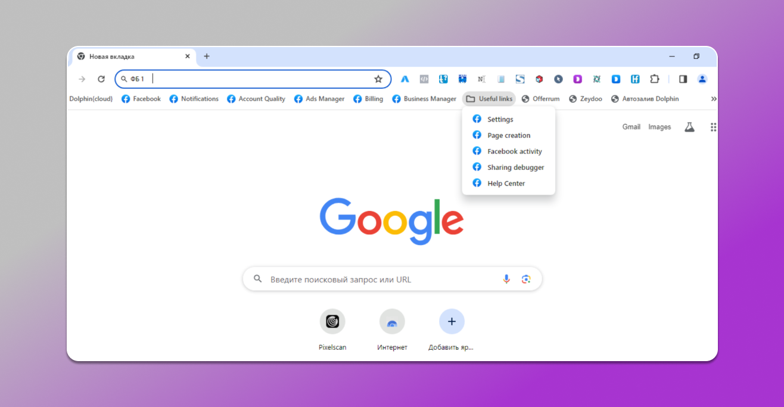The height and width of the screenshot is (407, 784).
Task: Choose Page creation in the folder menu
Action: [x=508, y=135]
